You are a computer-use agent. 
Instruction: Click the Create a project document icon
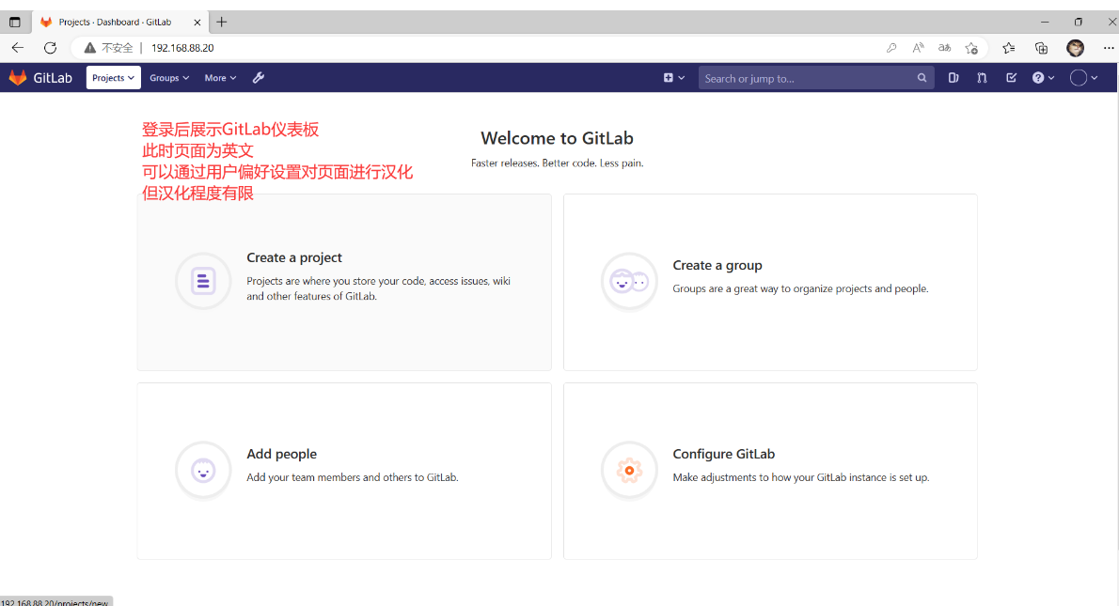[x=203, y=281]
